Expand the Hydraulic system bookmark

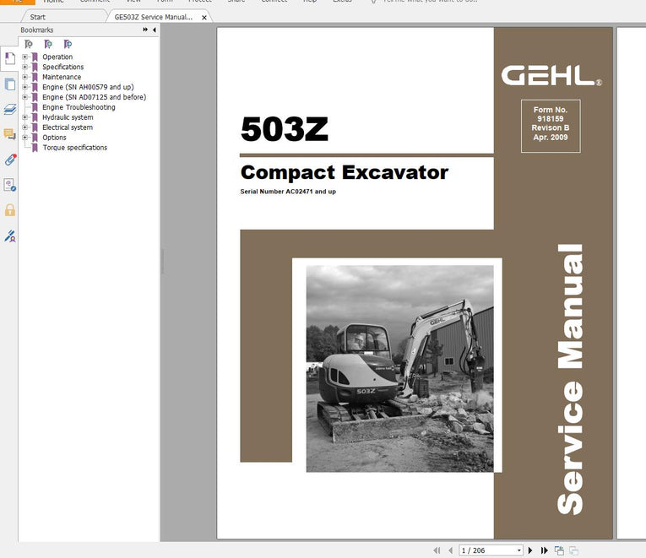(x=25, y=117)
